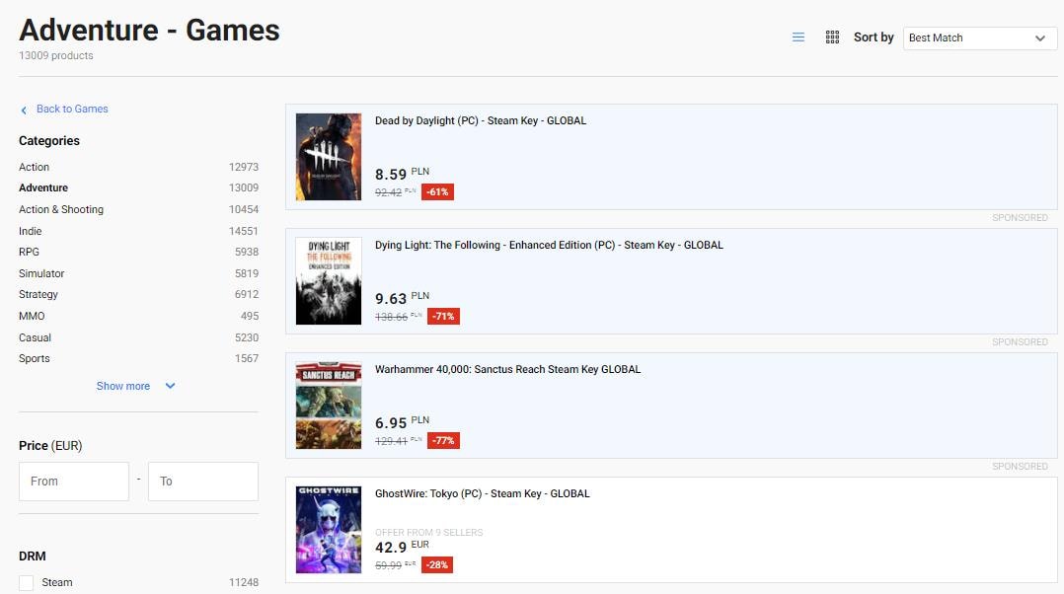Click the price From input field

click(74, 482)
